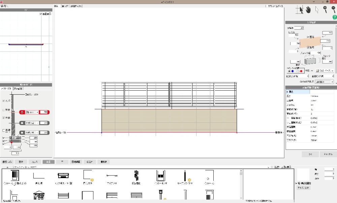Open the third tab above the drawing canvas
The height and width of the screenshot is (203, 337).
(76, 6)
